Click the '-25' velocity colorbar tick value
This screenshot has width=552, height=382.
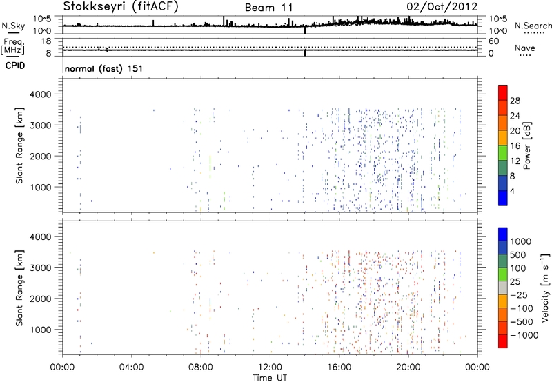click(519, 295)
